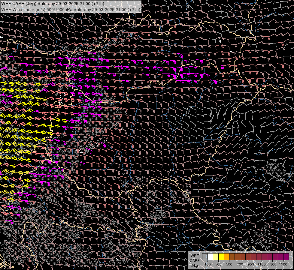The height and width of the screenshot is (270, 294).
Task: Click the legend value 1500
Action: [283, 264]
